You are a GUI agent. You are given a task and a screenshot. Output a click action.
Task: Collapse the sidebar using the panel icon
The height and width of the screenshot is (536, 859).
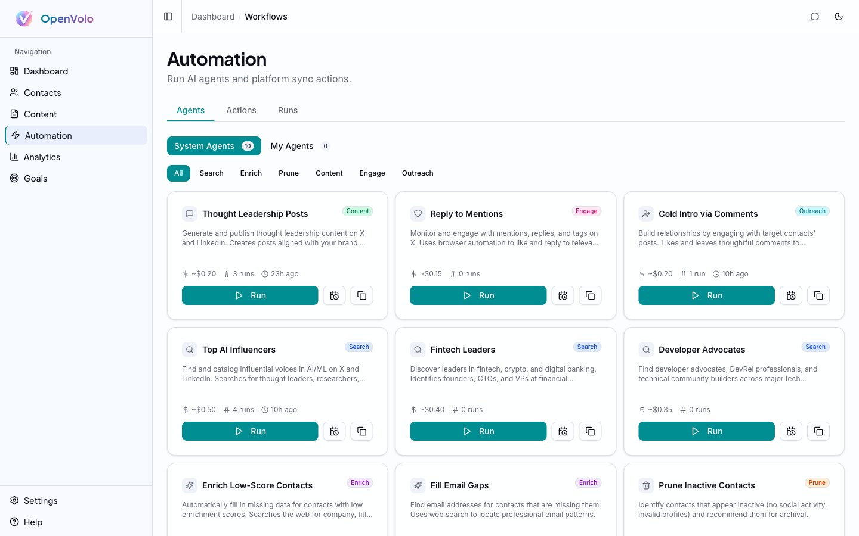(x=168, y=16)
